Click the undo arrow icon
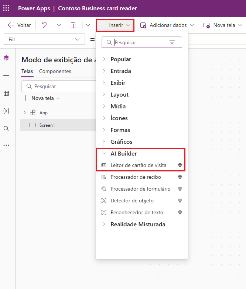 point(44,25)
